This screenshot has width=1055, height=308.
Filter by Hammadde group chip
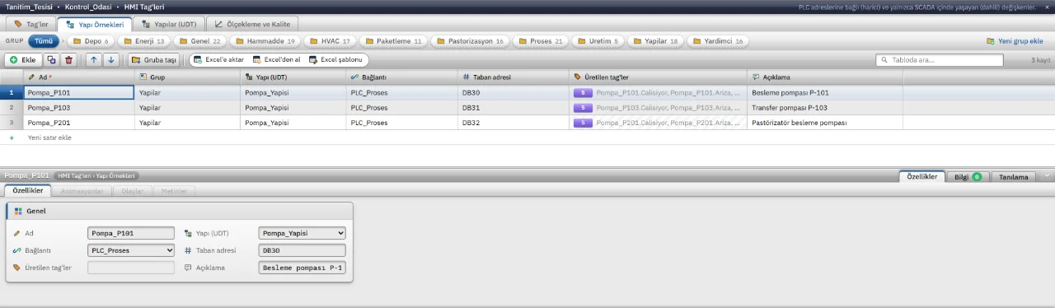tap(265, 40)
